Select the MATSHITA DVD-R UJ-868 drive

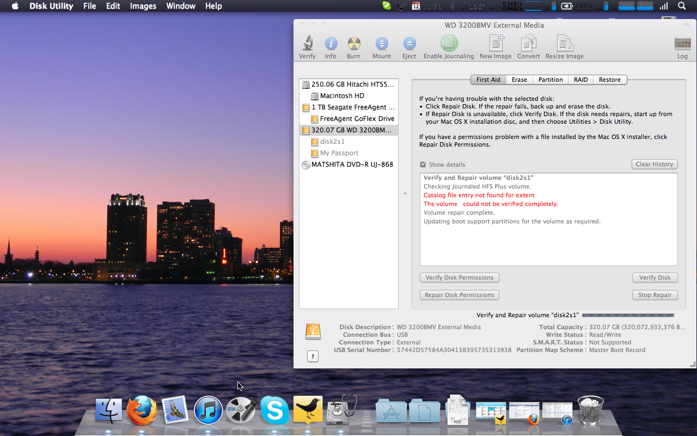[x=348, y=165]
